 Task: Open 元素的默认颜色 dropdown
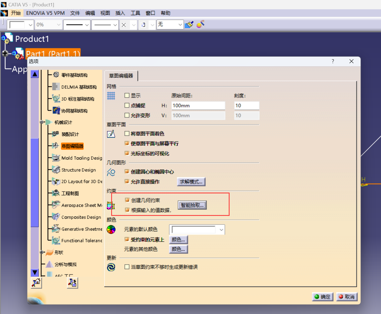[221, 230]
